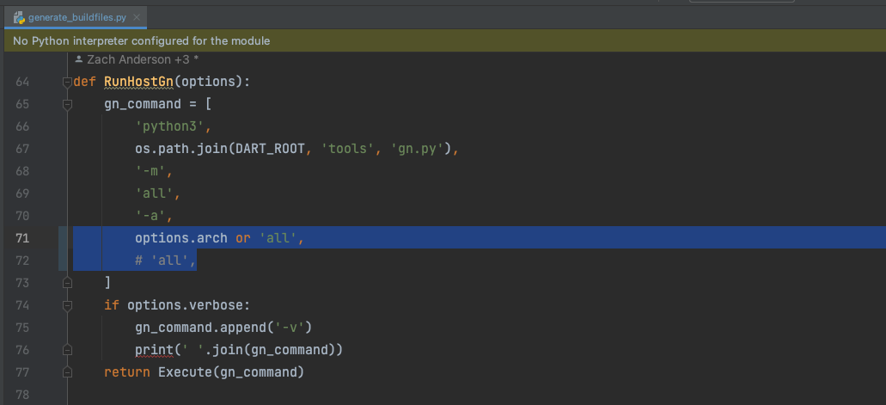Click line number 72 in the gutter
The height and width of the screenshot is (405, 886).
tap(22, 261)
